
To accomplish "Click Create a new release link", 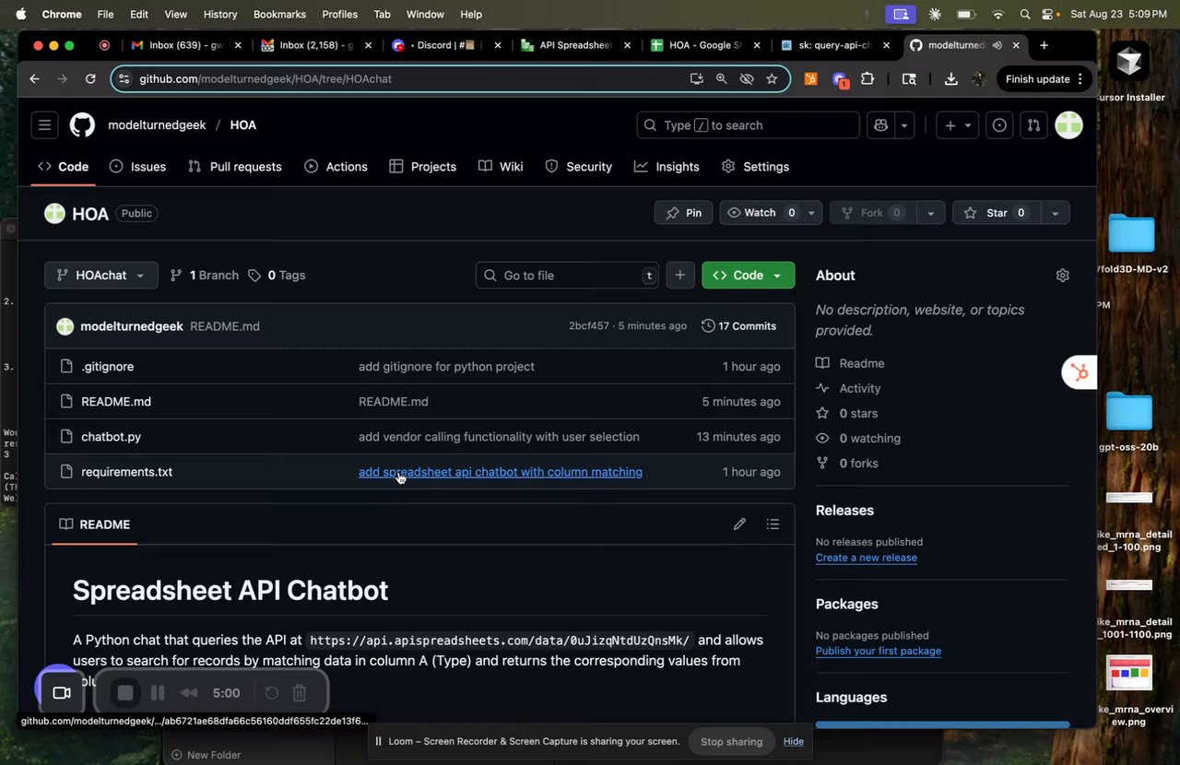I will pos(867,558).
